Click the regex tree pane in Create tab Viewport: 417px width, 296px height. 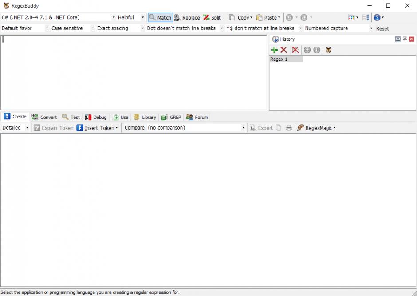coord(208,210)
